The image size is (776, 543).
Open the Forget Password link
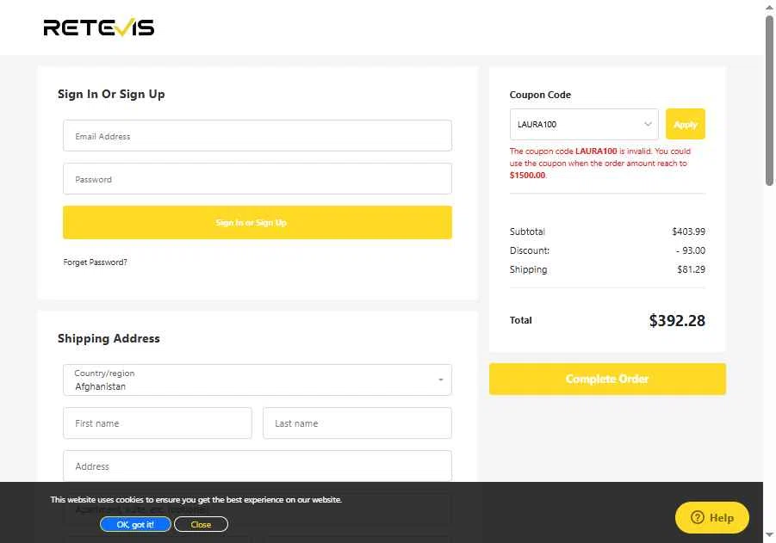(95, 262)
